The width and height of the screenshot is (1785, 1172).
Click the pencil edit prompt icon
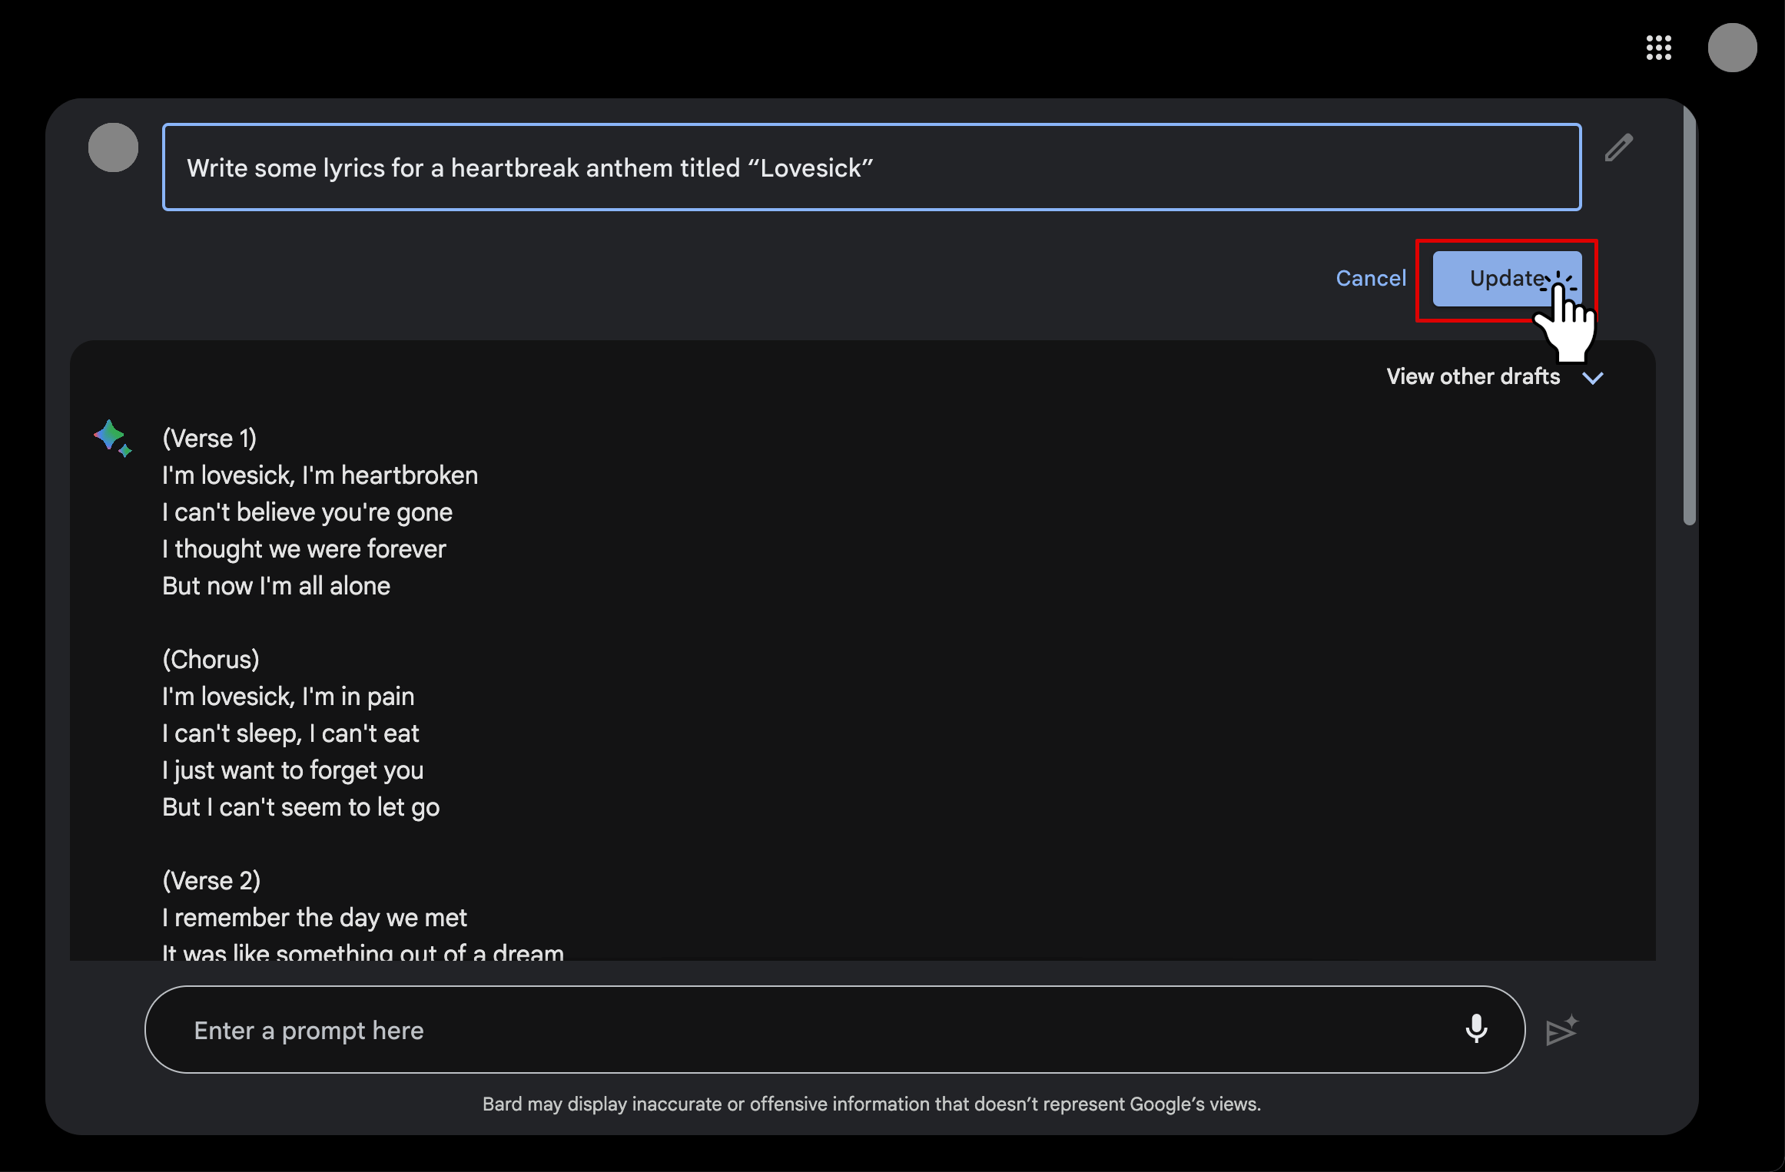tap(1618, 147)
